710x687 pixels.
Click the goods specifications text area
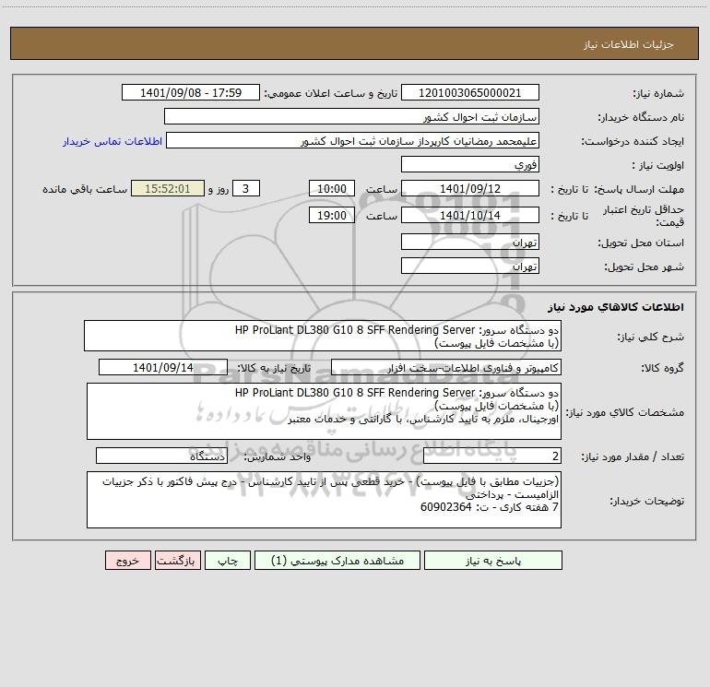pos(324,411)
